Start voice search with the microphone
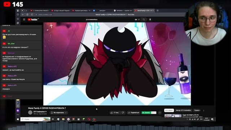Image resolution: width=231 pixels, height=130 pixels. (150, 19)
